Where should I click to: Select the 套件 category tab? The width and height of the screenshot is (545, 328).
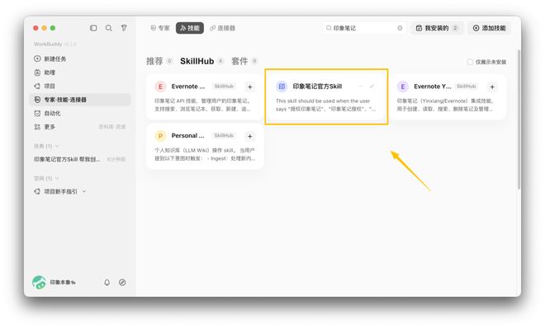(x=239, y=61)
